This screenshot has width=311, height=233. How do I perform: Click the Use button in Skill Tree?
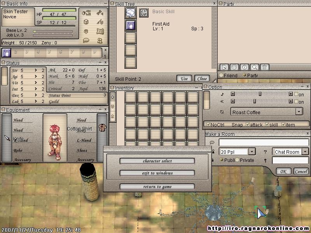point(184,79)
